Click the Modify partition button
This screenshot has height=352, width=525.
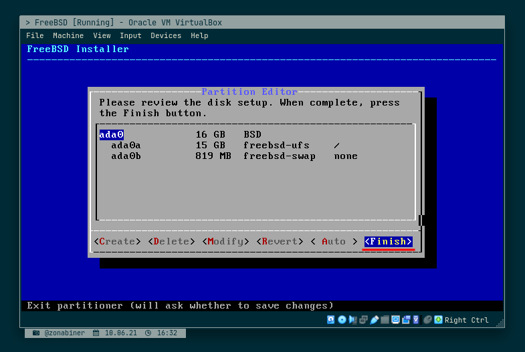coord(225,241)
